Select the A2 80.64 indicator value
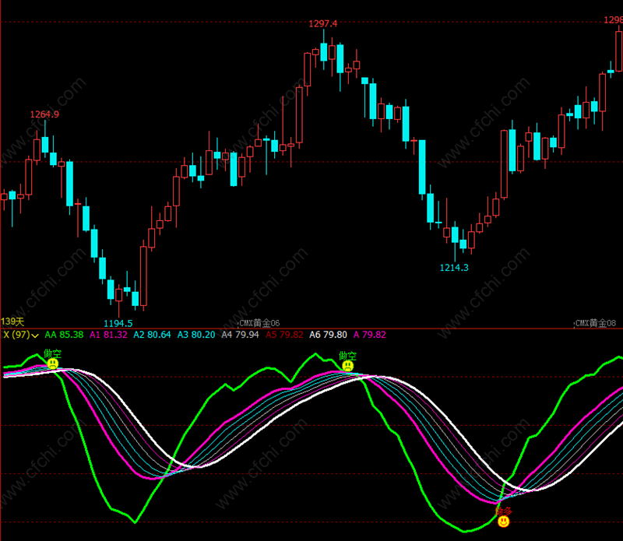 click(152, 335)
